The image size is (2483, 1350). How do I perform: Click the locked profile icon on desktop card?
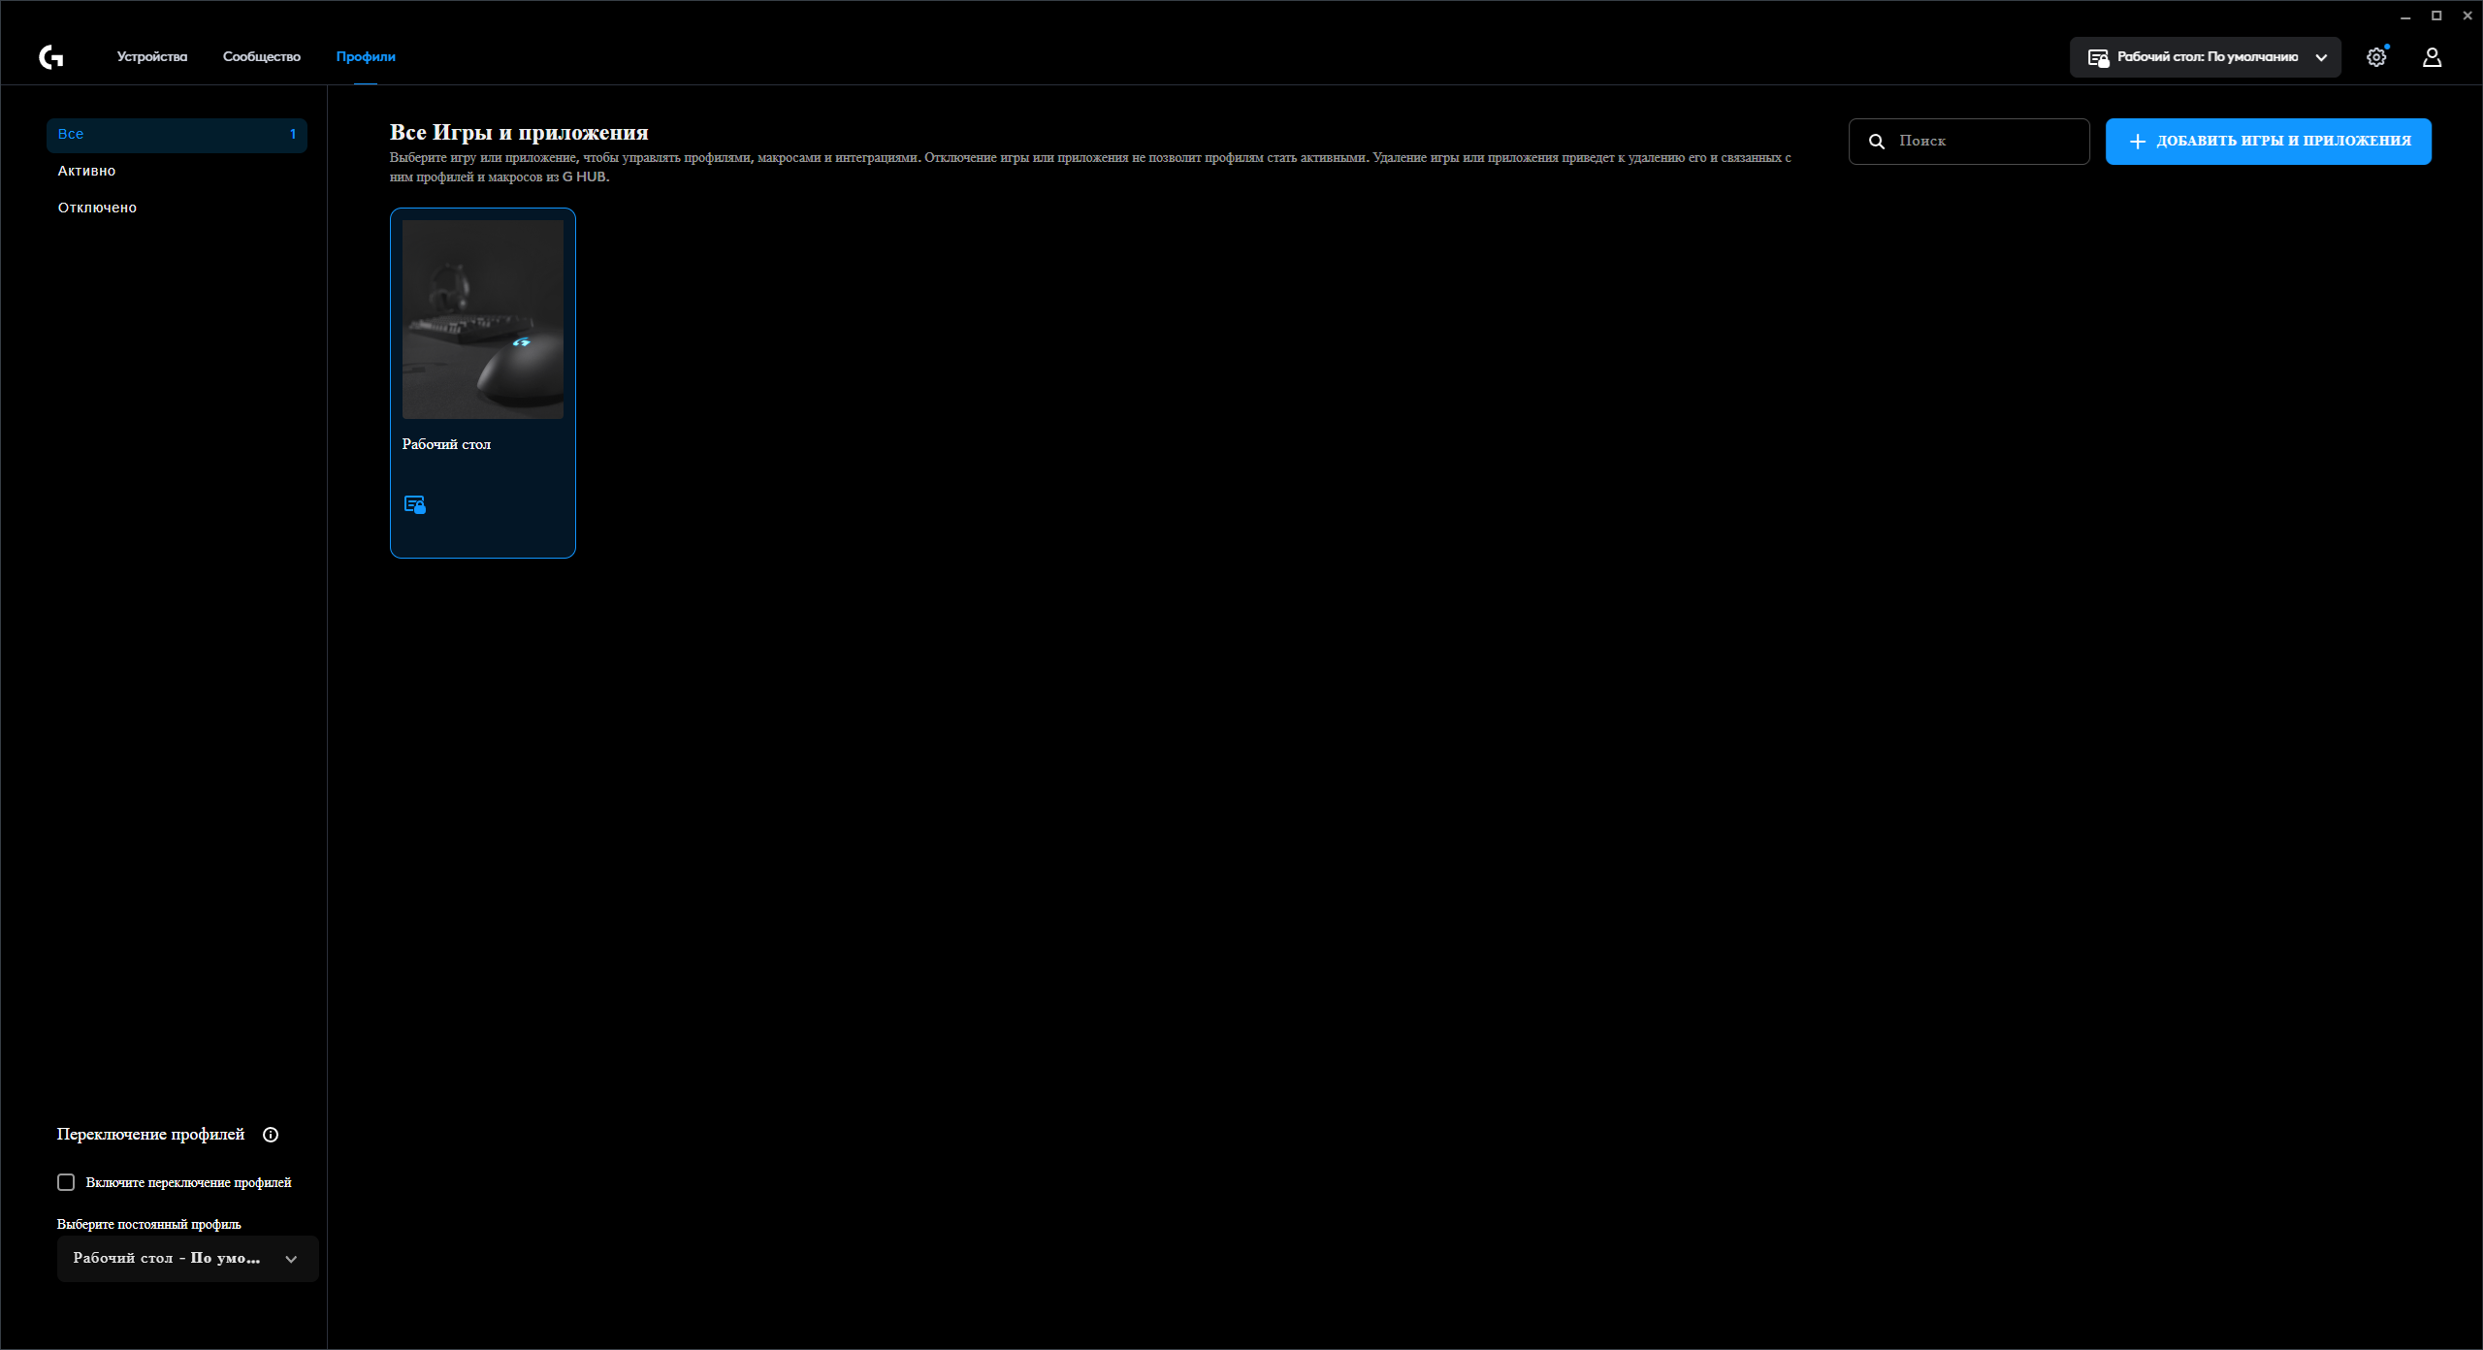(414, 504)
